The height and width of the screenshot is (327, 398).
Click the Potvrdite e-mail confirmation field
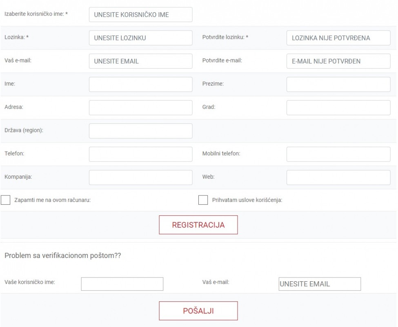[x=338, y=61]
